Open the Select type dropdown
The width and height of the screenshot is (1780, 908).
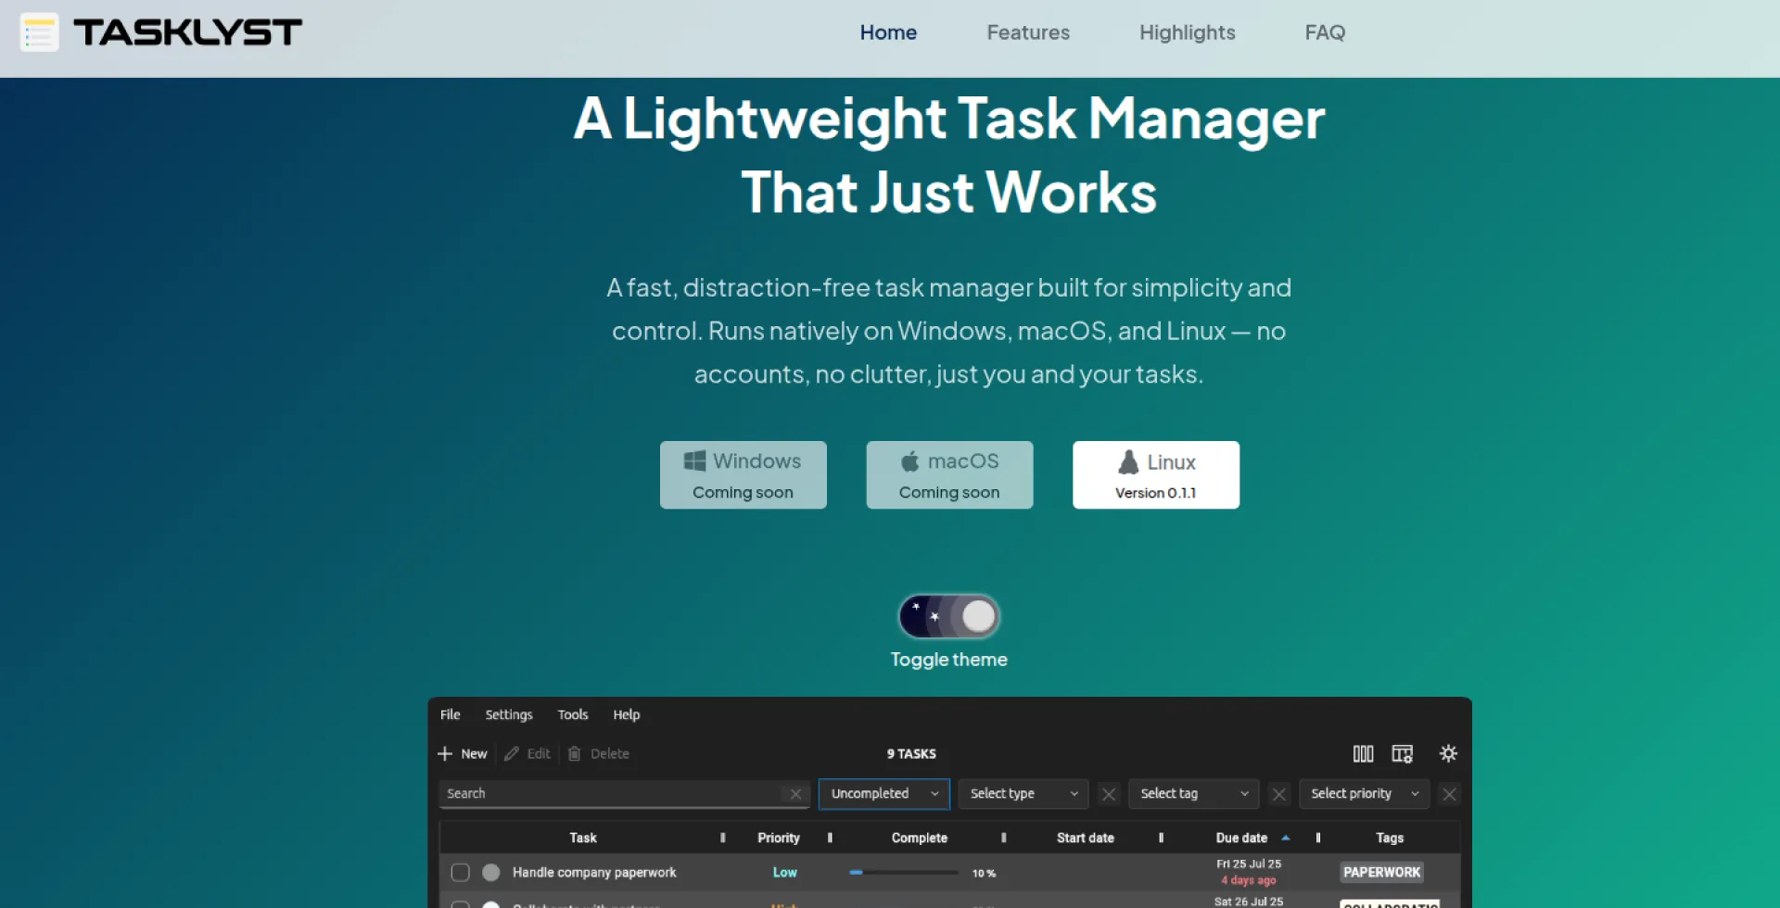tap(1023, 794)
